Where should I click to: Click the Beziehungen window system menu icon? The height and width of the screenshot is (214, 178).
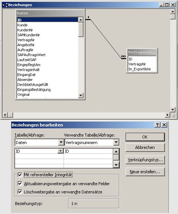(x=5, y=5)
